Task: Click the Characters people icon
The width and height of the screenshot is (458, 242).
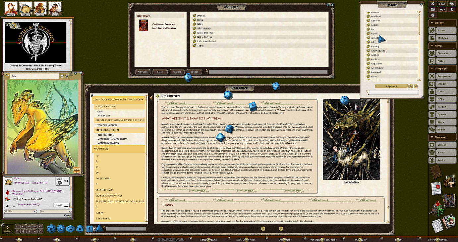Action: point(432,53)
